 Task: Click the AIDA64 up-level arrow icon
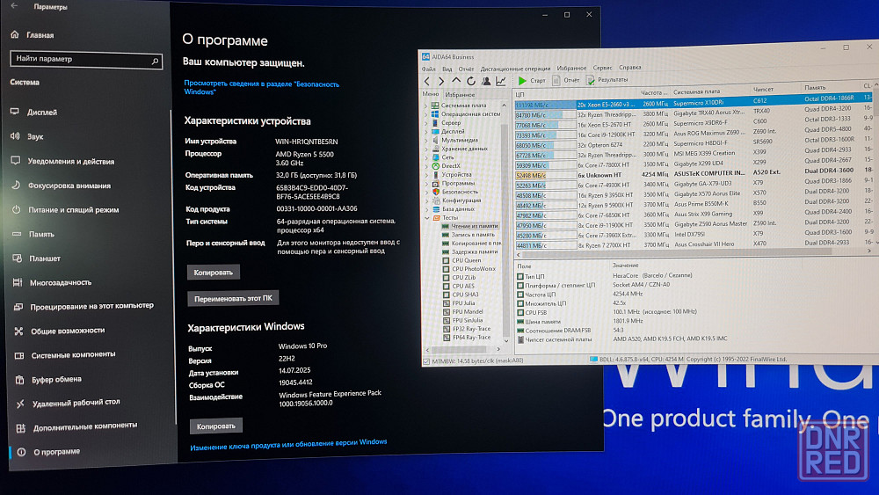456,81
